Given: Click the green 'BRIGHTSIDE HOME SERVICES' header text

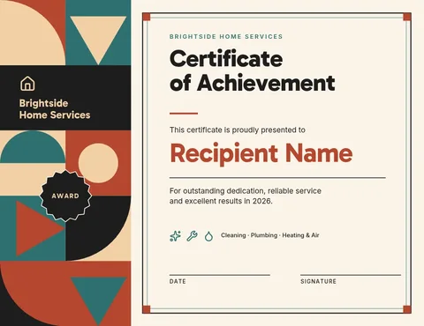Looking at the screenshot, I should click(x=226, y=37).
